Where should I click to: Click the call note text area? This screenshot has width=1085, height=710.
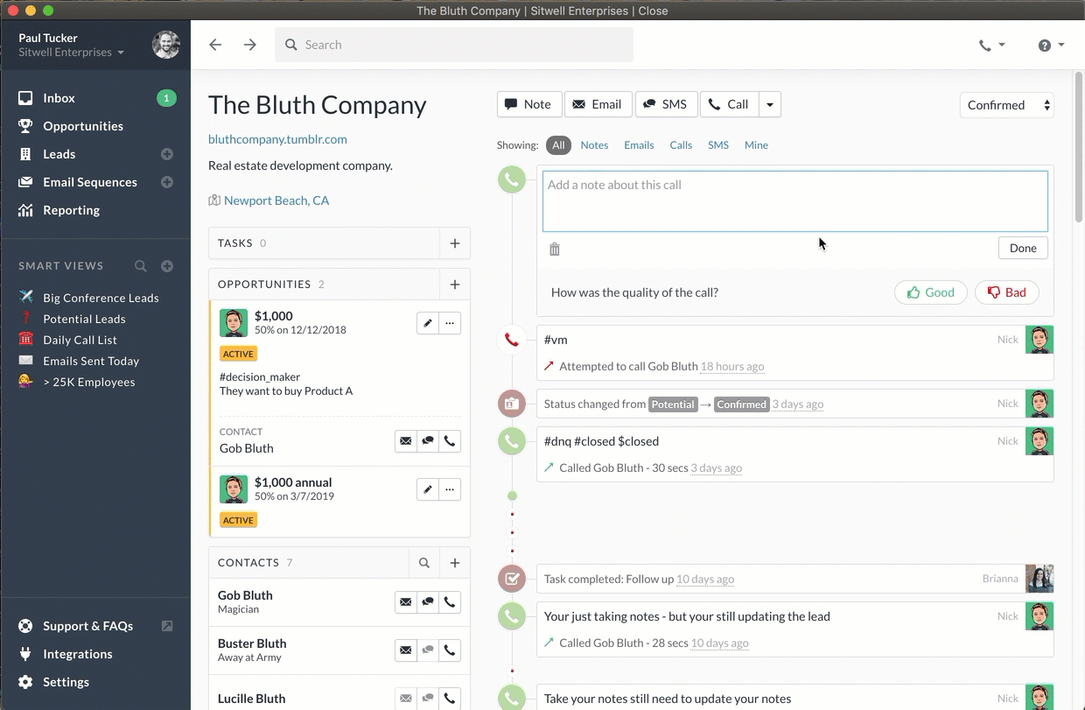click(795, 201)
